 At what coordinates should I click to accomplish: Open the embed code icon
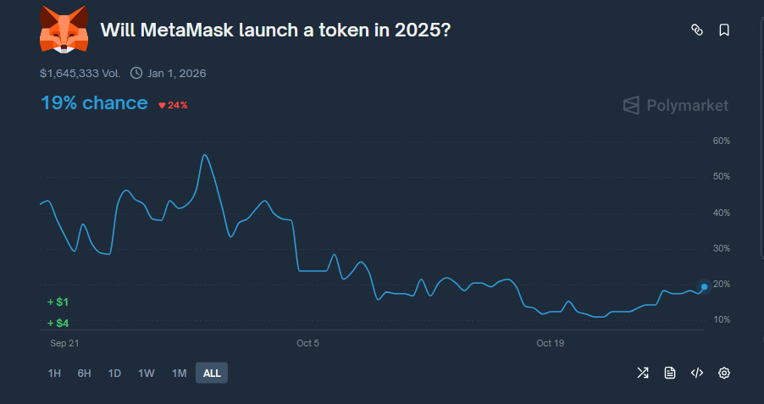point(697,373)
